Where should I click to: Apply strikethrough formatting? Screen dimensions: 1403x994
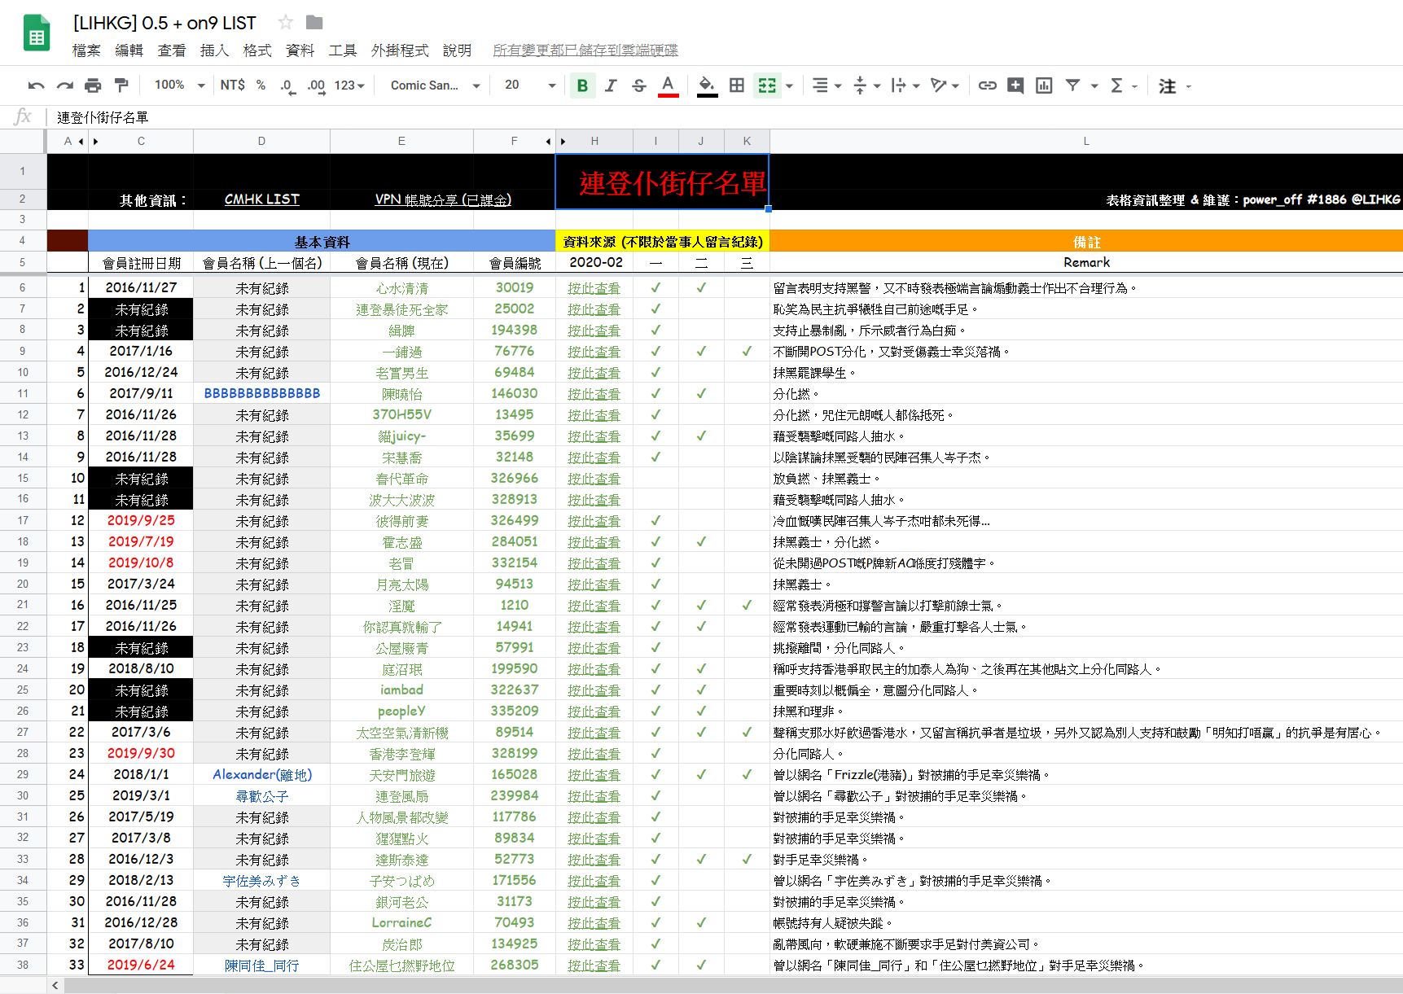pos(639,85)
